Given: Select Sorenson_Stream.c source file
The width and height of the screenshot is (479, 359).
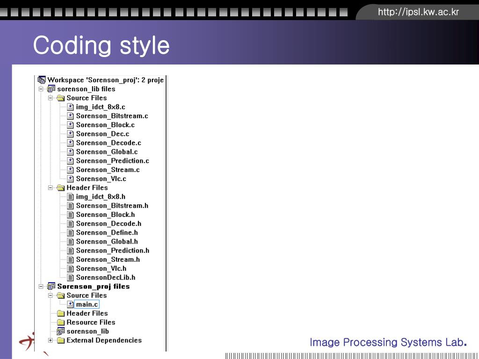Looking at the screenshot, I should pyautogui.click(x=108, y=170).
